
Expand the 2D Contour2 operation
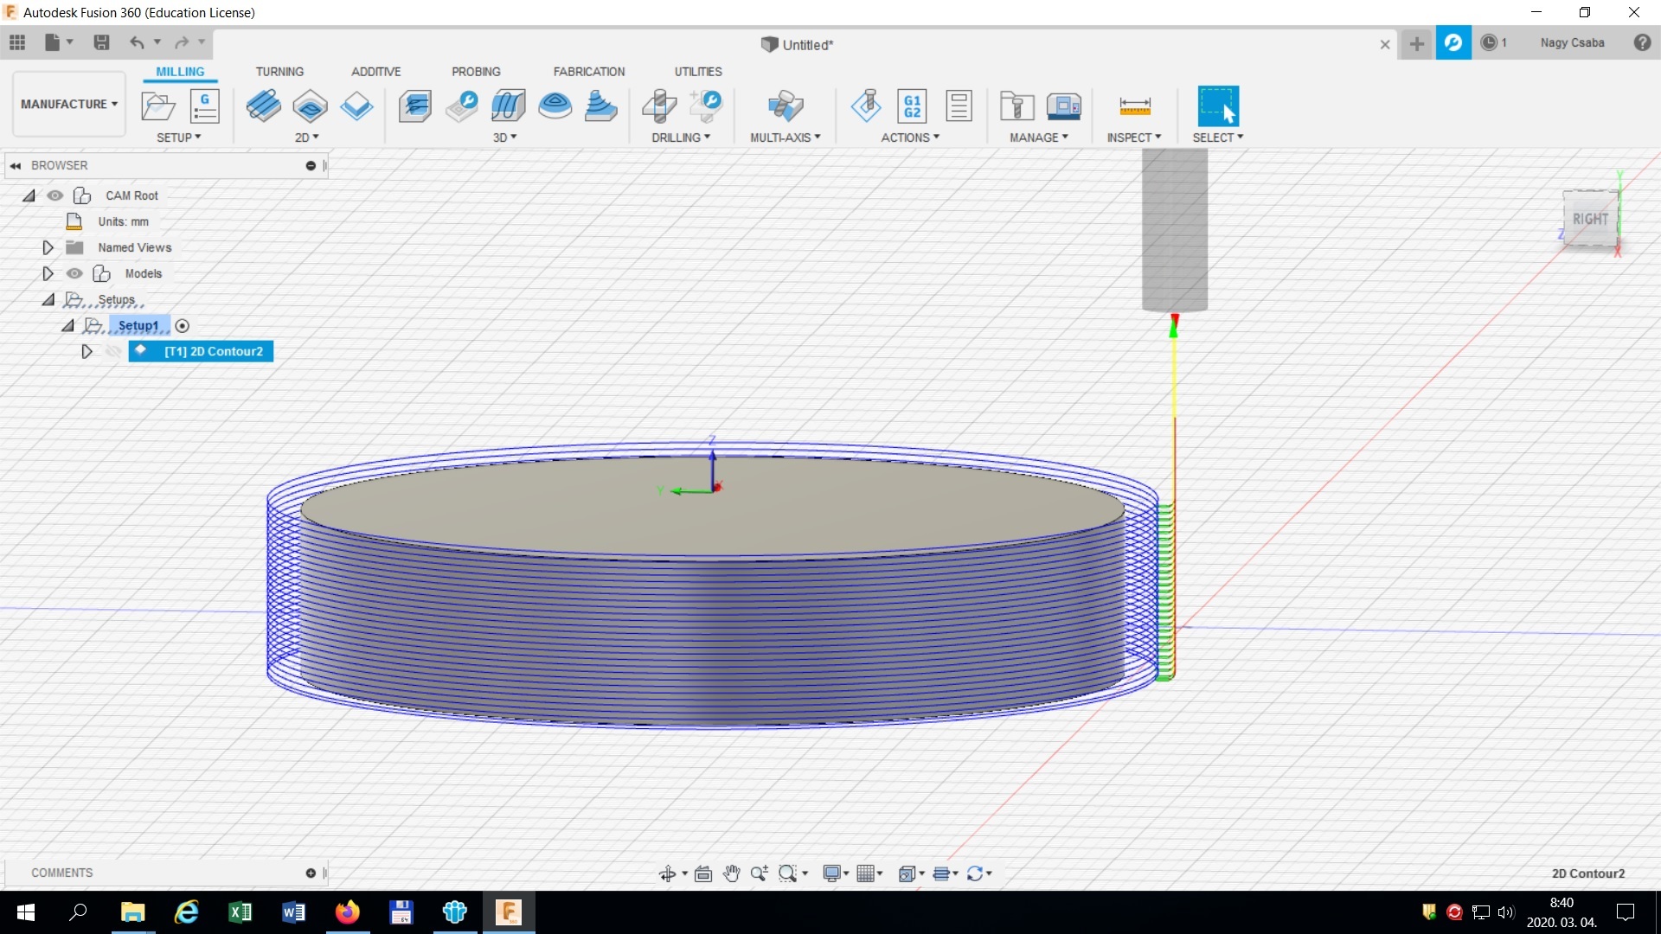point(87,351)
